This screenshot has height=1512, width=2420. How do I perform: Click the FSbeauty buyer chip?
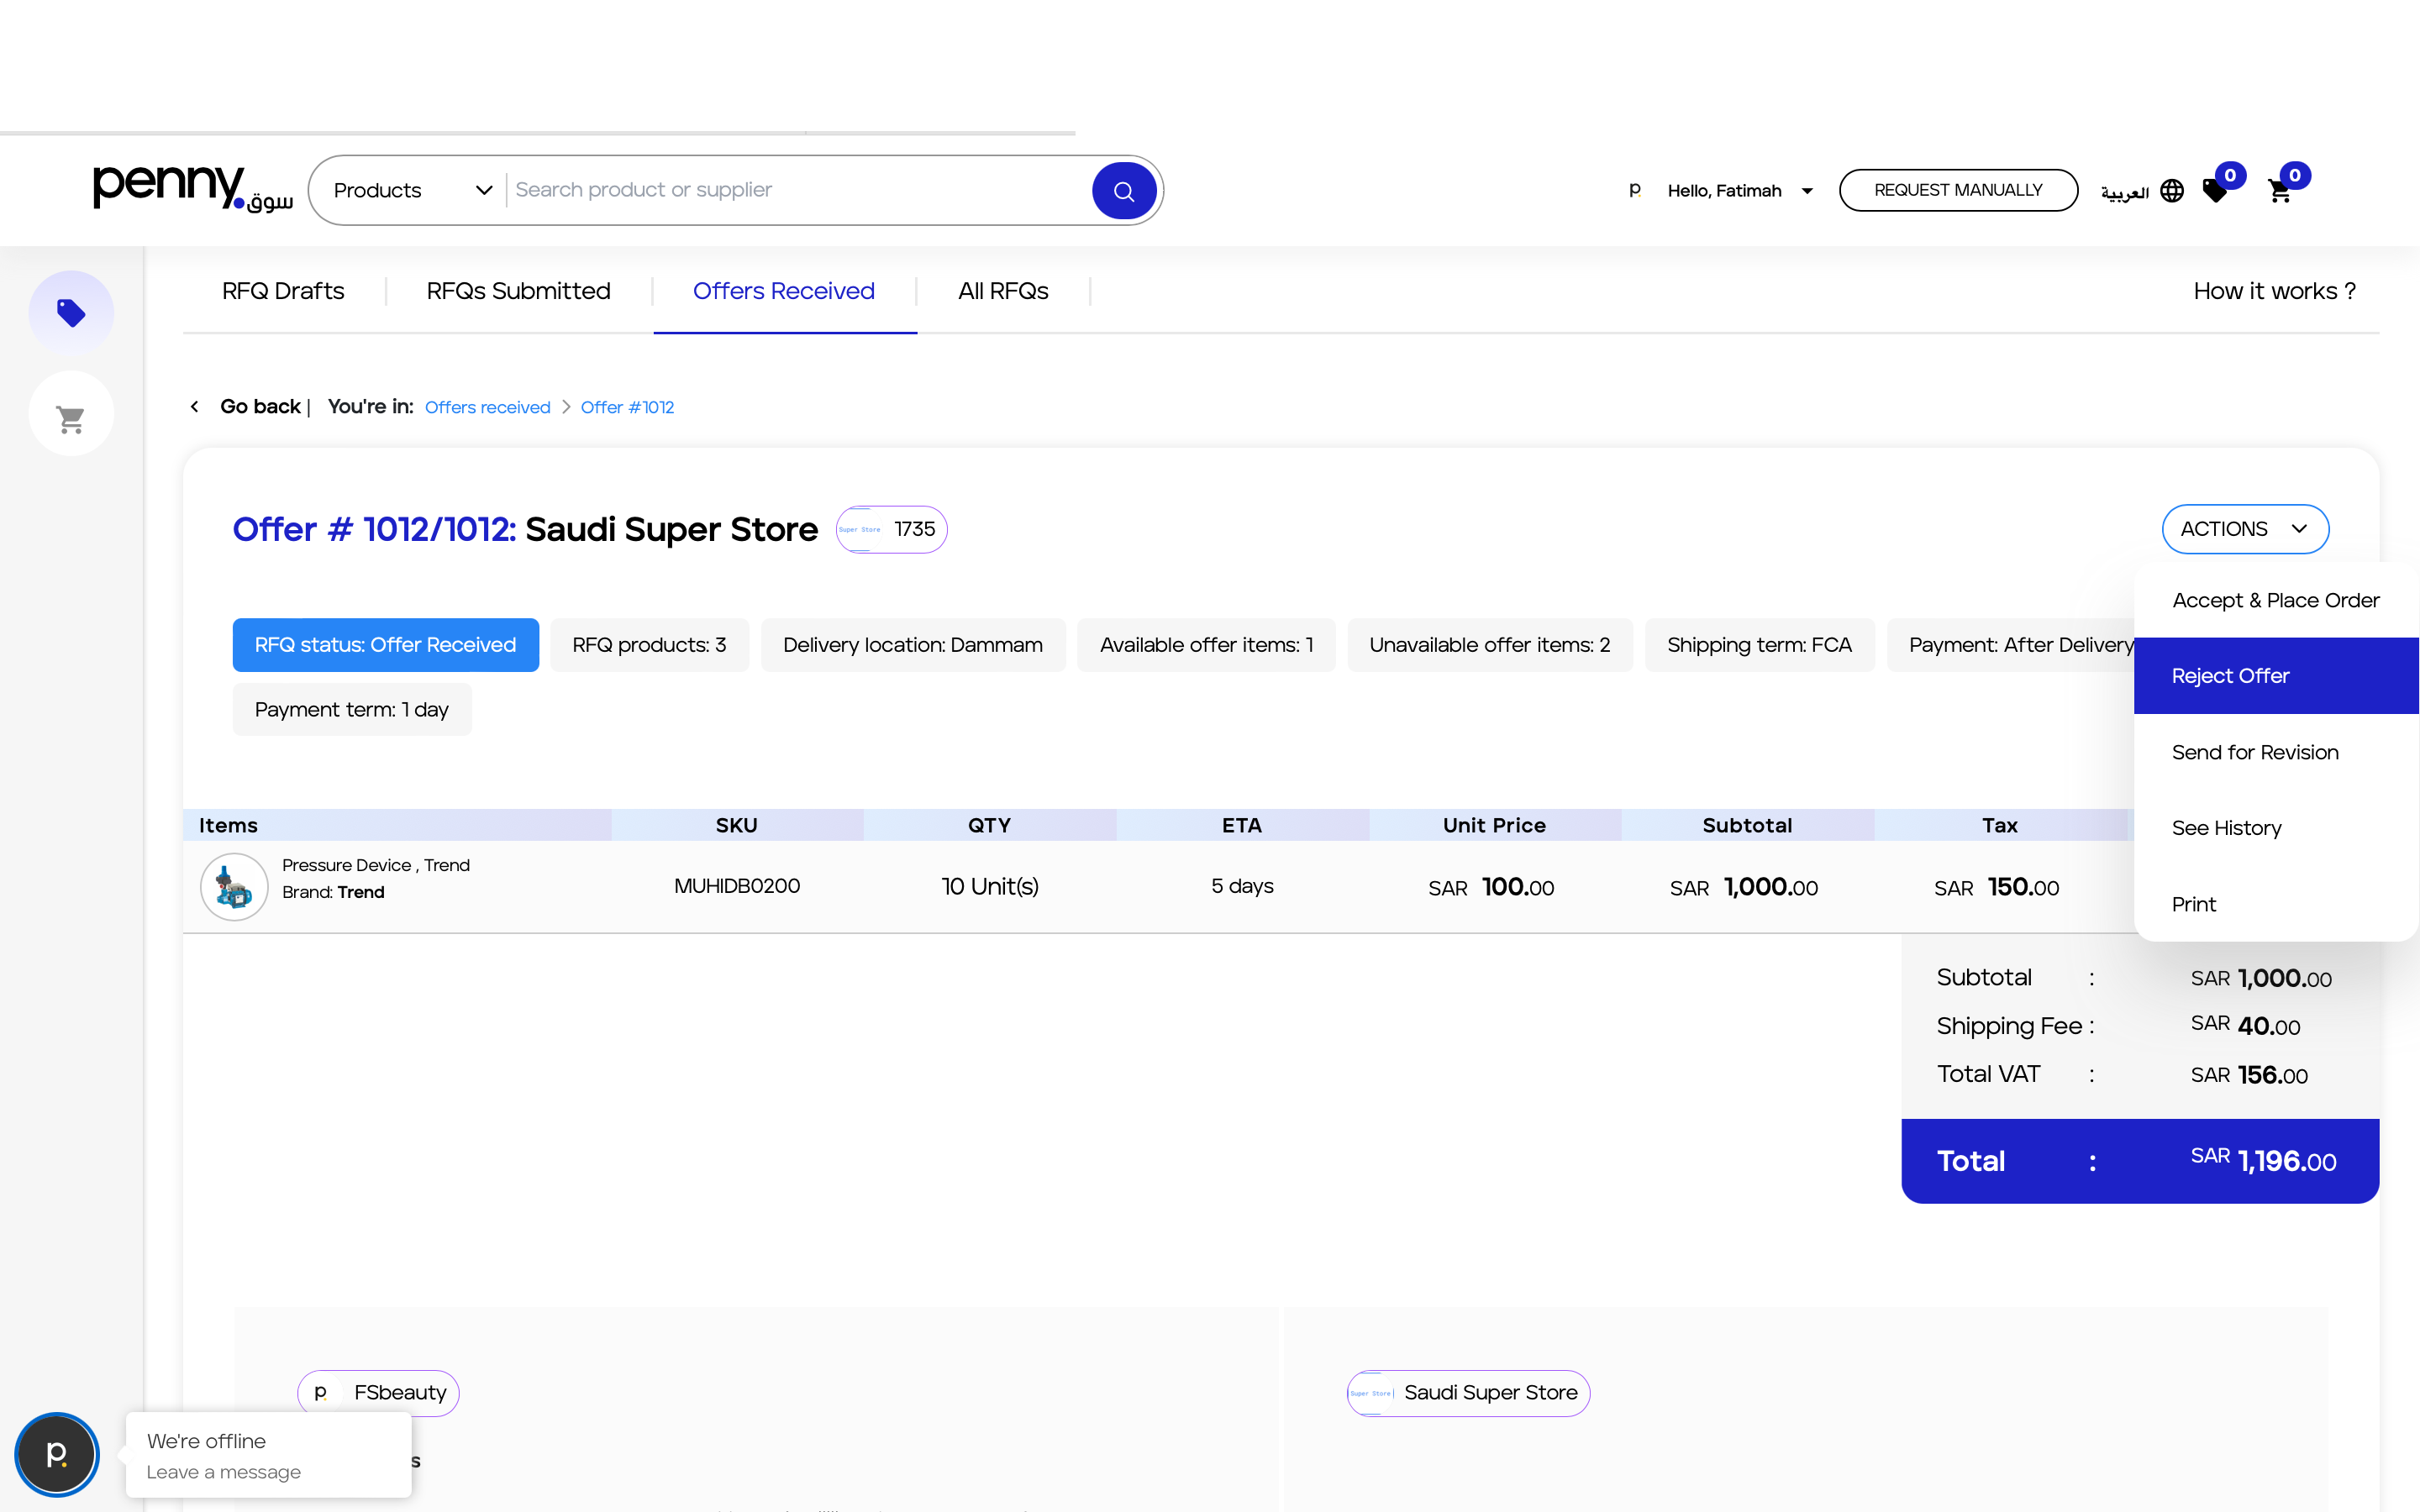378,1393
